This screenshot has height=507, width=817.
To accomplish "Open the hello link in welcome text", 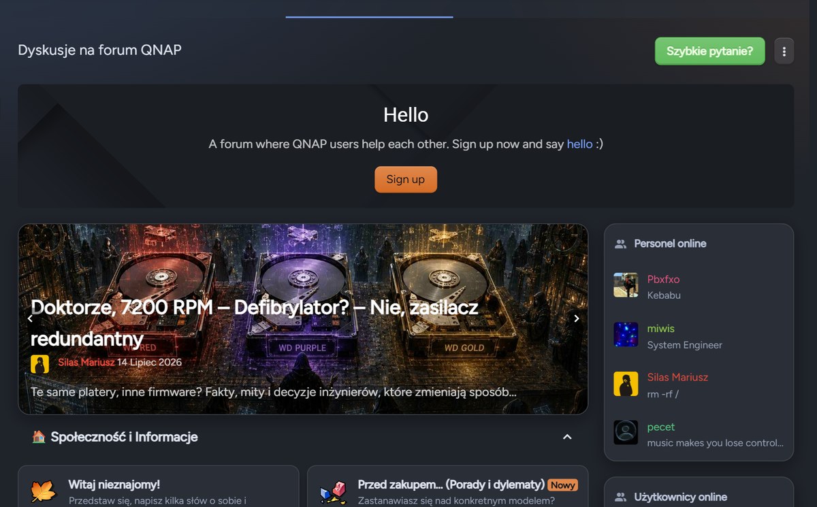I will click(x=579, y=144).
